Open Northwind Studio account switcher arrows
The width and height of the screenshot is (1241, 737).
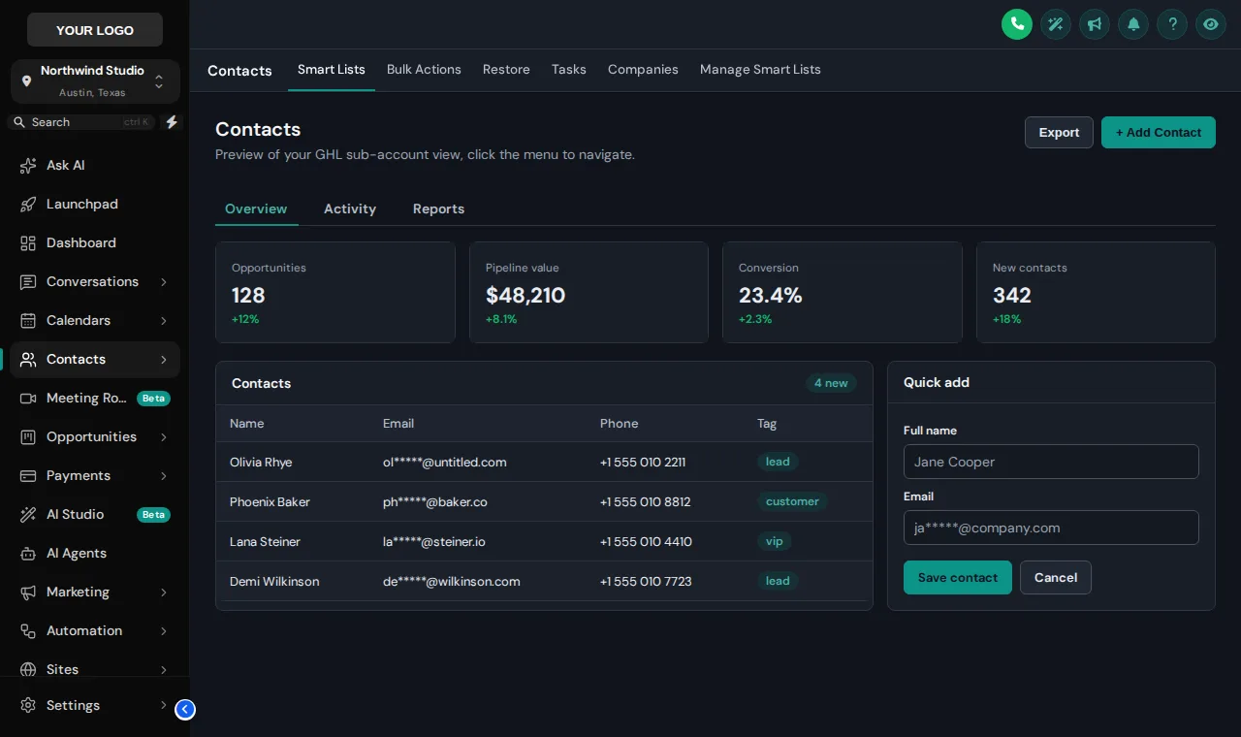click(x=159, y=81)
